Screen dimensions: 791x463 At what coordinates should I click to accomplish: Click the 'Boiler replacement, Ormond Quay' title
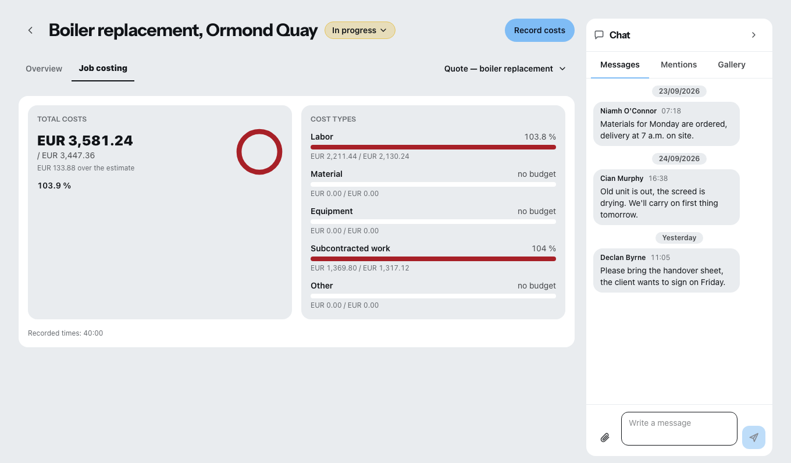coord(183,30)
